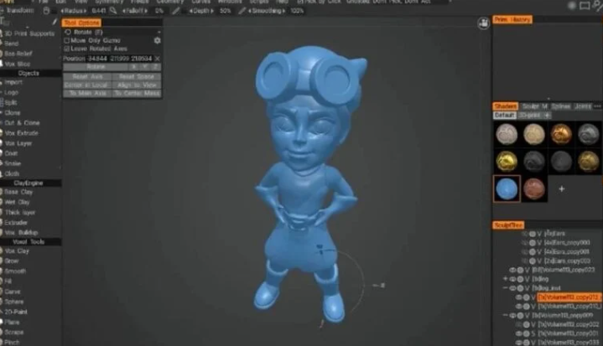
Task: Collapse the tdleg_inst tree node
Action: click(x=505, y=287)
